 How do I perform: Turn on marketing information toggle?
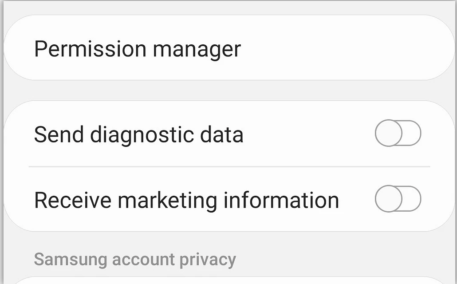[398, 198]
